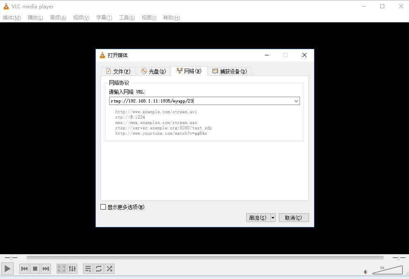This screenshot has height=279, width=409.
Task: Click the playback seek progress bar
Action: tap(205, 258)
